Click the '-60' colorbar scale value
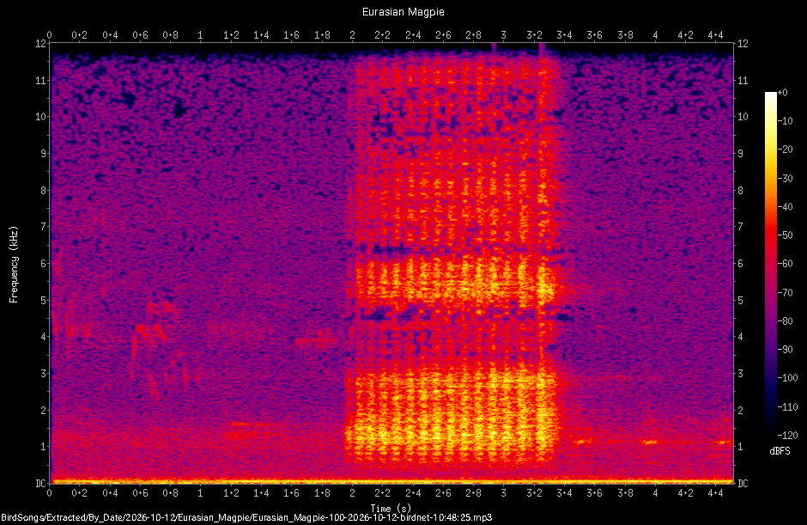This screenshot has height=525, width=807. 785,264
